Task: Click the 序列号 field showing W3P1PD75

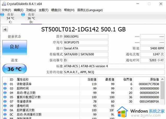Action: pos(86,43)
